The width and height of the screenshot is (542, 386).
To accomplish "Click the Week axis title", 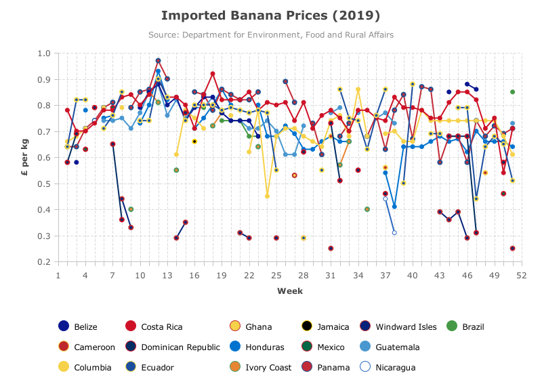I will click(290, 291).
